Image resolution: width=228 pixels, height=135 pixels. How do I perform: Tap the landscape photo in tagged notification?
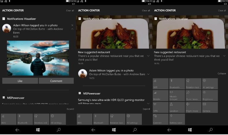38,58
